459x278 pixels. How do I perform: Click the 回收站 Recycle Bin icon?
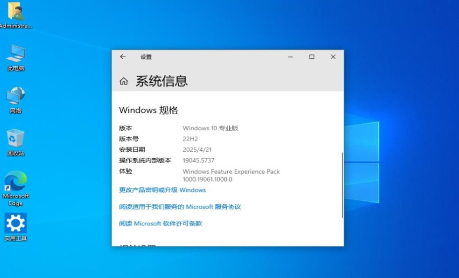(15, 139)
